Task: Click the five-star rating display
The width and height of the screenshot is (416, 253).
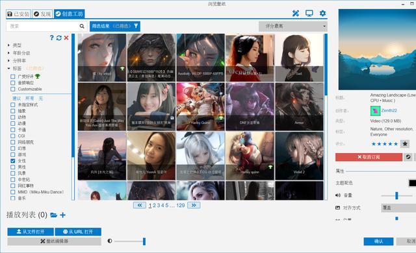Action: pos(384,144)
